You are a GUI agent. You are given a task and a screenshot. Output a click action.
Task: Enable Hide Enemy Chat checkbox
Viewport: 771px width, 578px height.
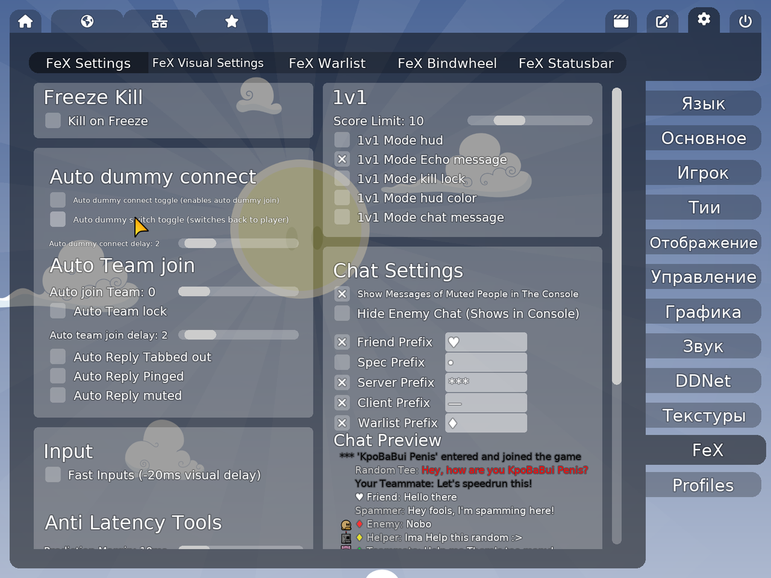point(342,313)
